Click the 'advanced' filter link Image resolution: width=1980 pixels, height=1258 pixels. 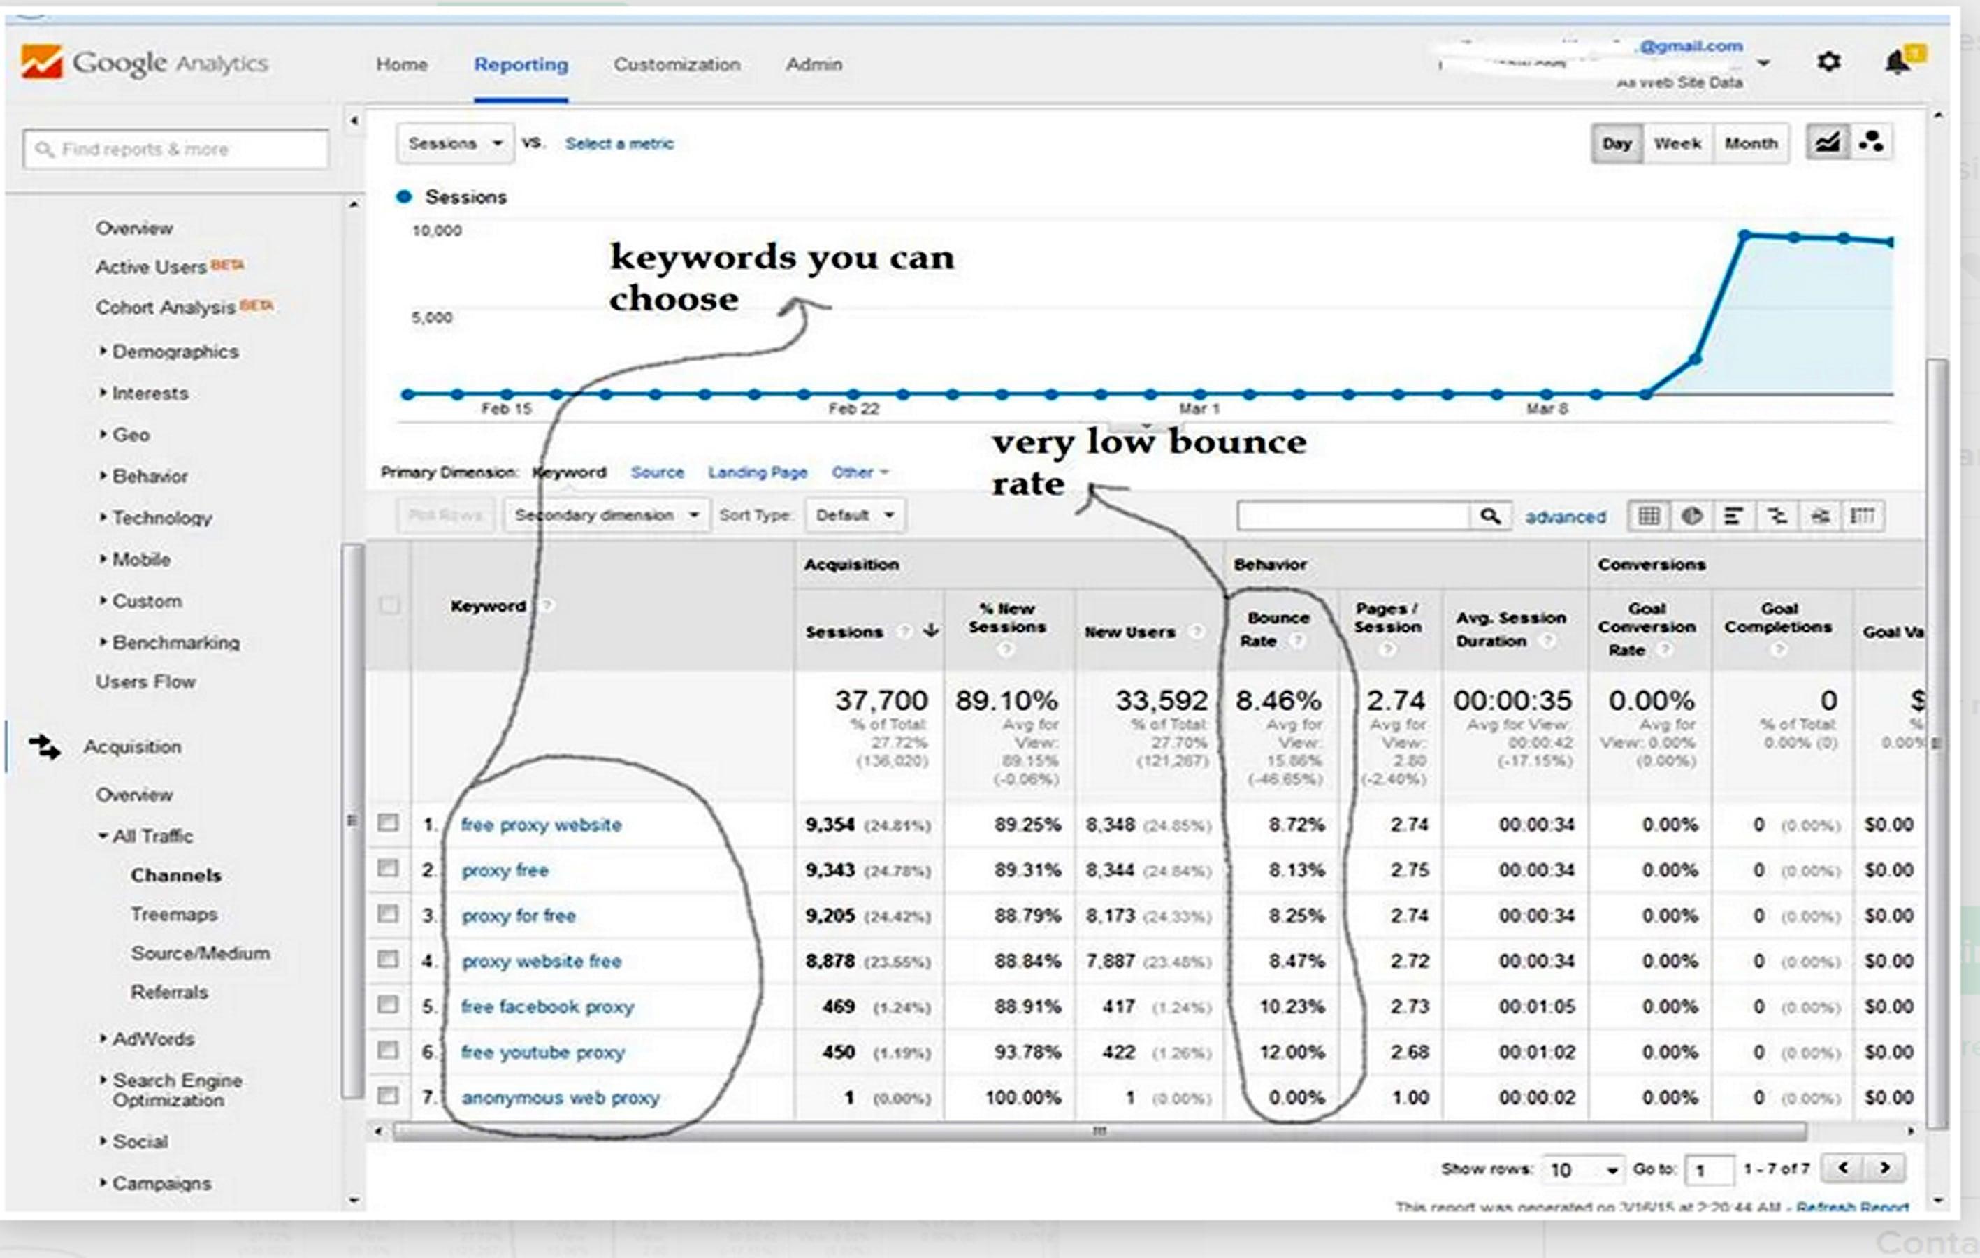1565,517
